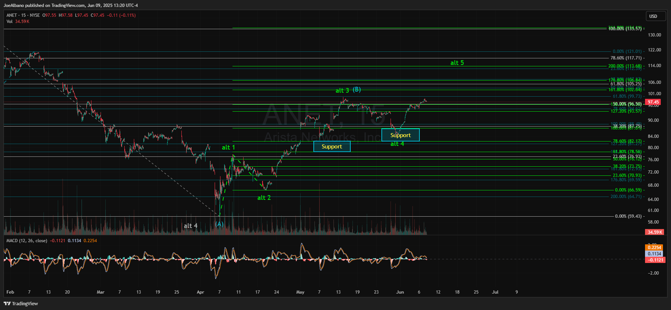Click the Jul date on the time axis
This screenshot has height=310, width=671.
coord(495,292)
